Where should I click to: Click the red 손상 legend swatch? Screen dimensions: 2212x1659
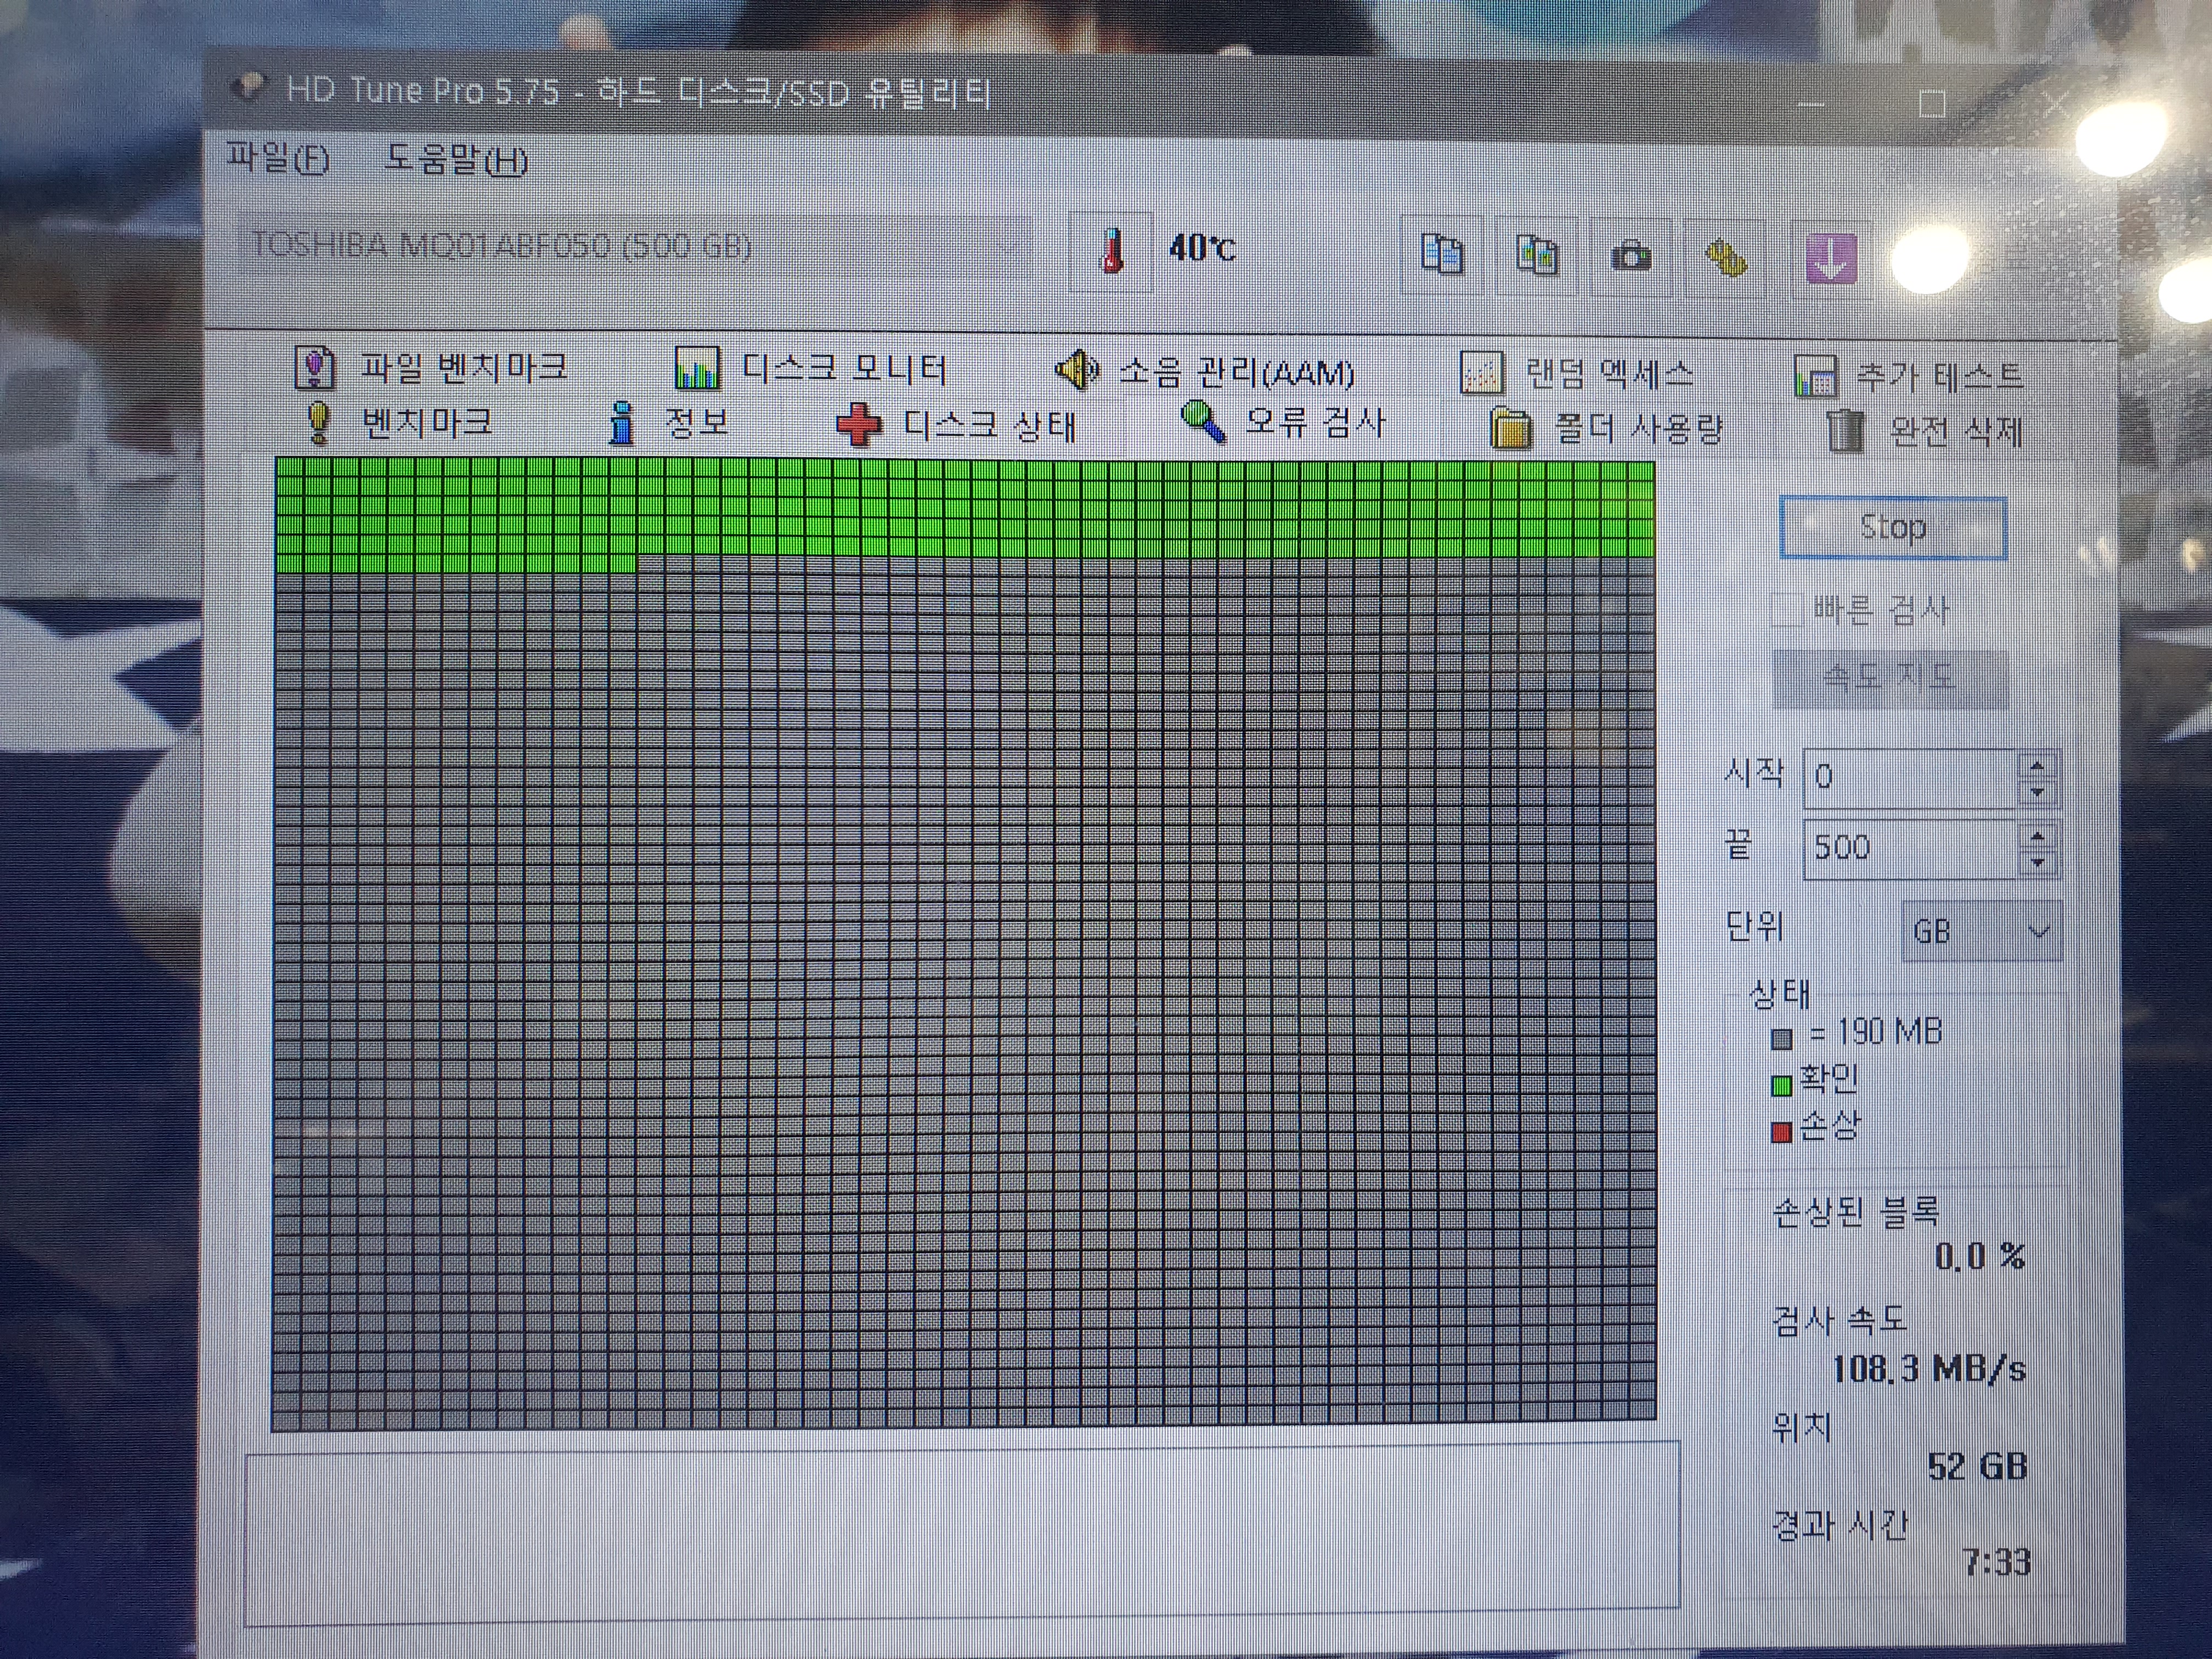tap(1781, 1133)
